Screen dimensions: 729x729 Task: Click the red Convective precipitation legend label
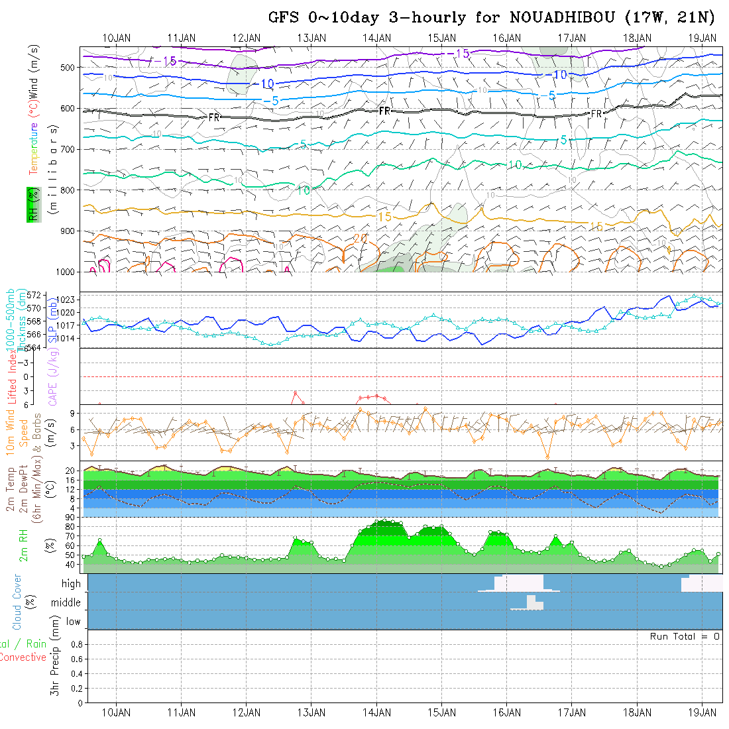[23, 657]
